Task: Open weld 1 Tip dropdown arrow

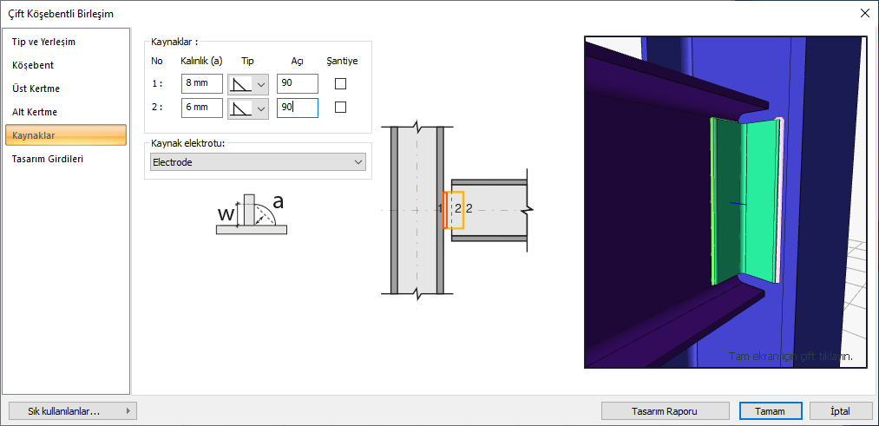Action: click(260, 84)
